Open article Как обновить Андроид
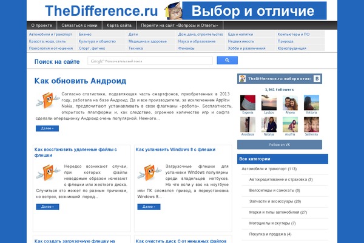This screenshot has height=243, width=364. (80, 81)
